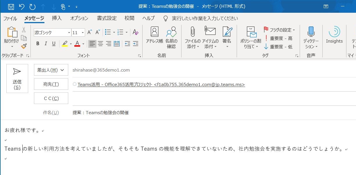The image size is (356, 175).
Task: Open フラグの設定 follow-up menu
Action: [279, 30]
